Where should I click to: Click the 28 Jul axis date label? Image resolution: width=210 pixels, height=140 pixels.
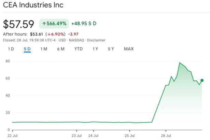point(166,135)
